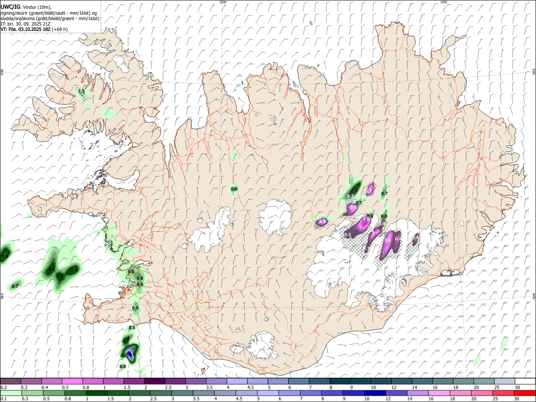
Task: Click the violet 12–14 rain scale swatch
Action: point(396,393)
